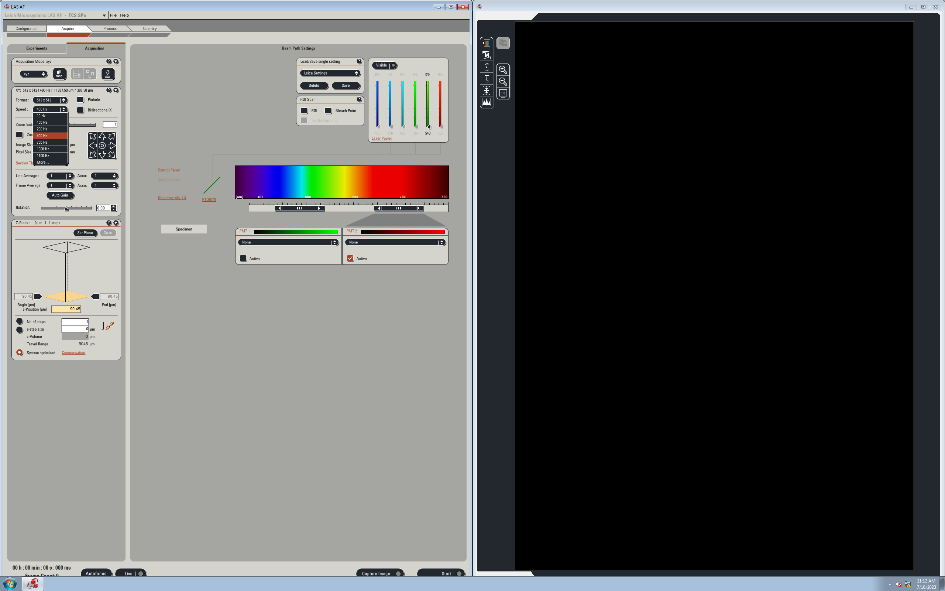
Task: Click the z-Position input field
Action: pyautogui.click(x=66, y=309)
